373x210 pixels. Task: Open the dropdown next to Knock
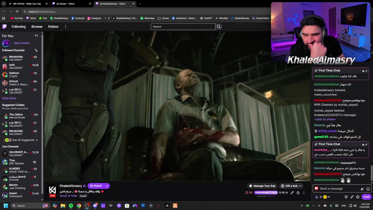coord(107,186)
